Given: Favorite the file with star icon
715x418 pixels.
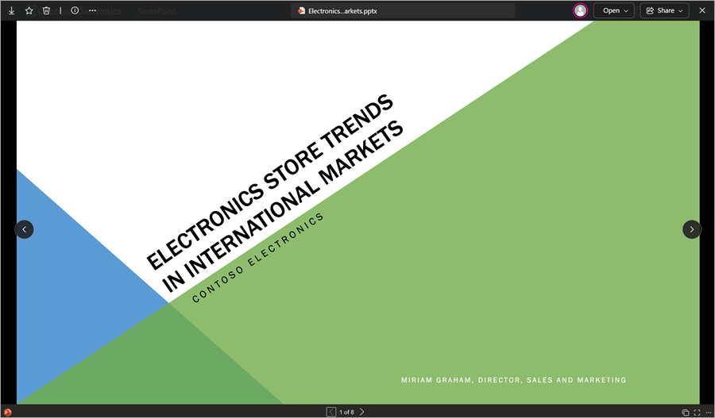Looking at the screenshot, I should [x=29, y=10].
